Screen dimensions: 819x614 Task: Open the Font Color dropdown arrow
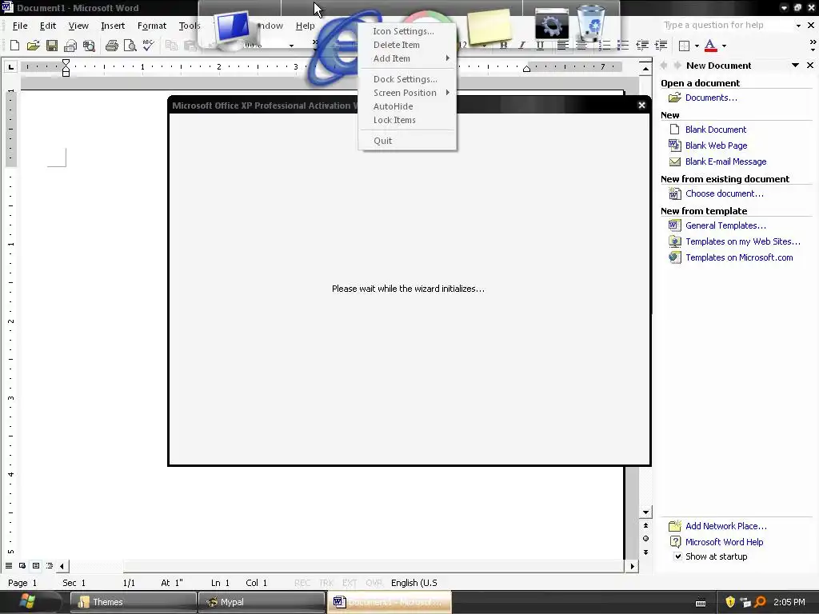coord(724,46)
